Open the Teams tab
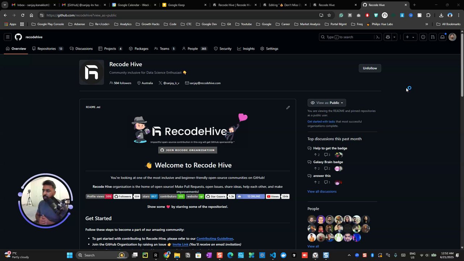This screenshot has width=464, height=261. pyautogui.click(x=165, y=49)
